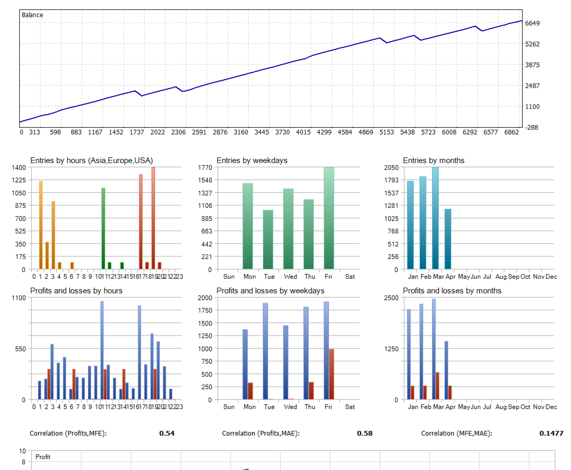
Task: Click the Correlation (Profits,MFE) value 0.54
Action: click(x=167, y=433)
